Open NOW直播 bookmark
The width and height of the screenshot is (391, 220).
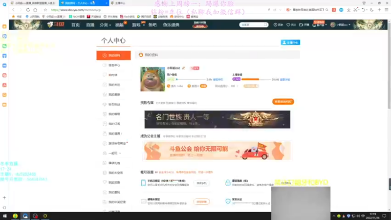point(77,17)
